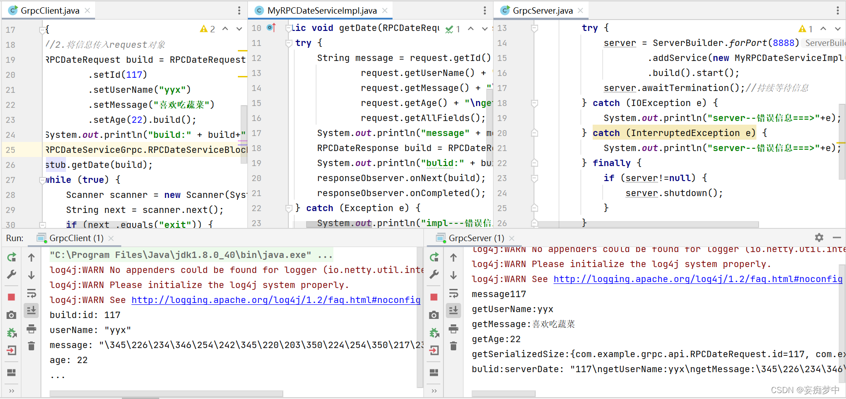This screenshot has height=399, width=846.
Task: Stop the GrpcServer process
Action: coord(434,297)
